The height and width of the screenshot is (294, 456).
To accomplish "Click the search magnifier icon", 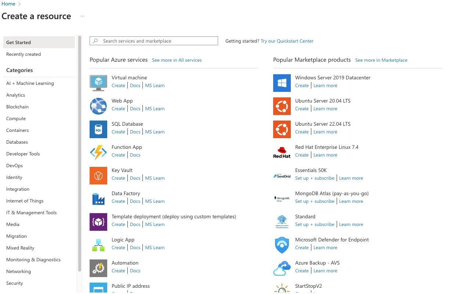I will pyautogui.click(x=95, y=41).
